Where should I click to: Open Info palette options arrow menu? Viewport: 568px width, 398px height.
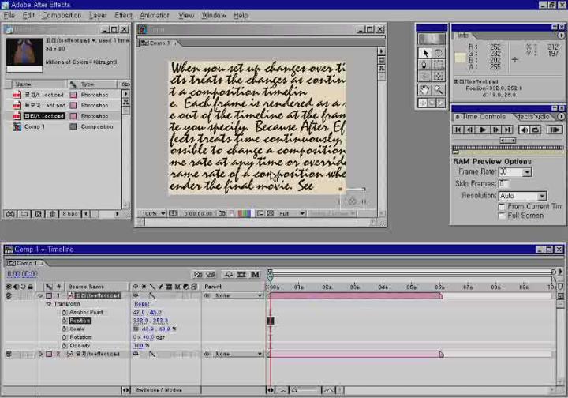561,36
